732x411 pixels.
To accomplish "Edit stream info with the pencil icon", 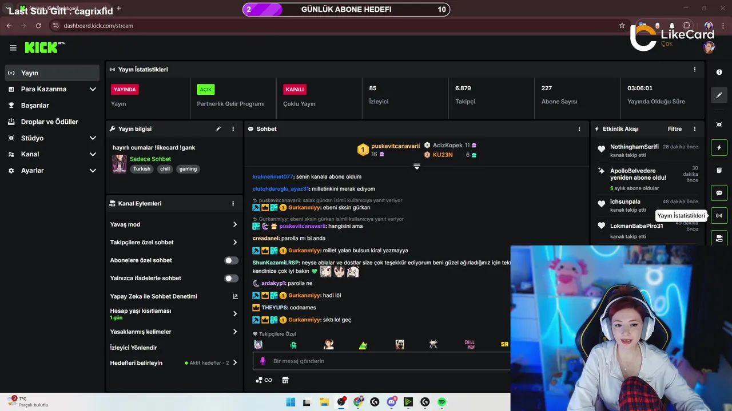I will tap(218, 129).
